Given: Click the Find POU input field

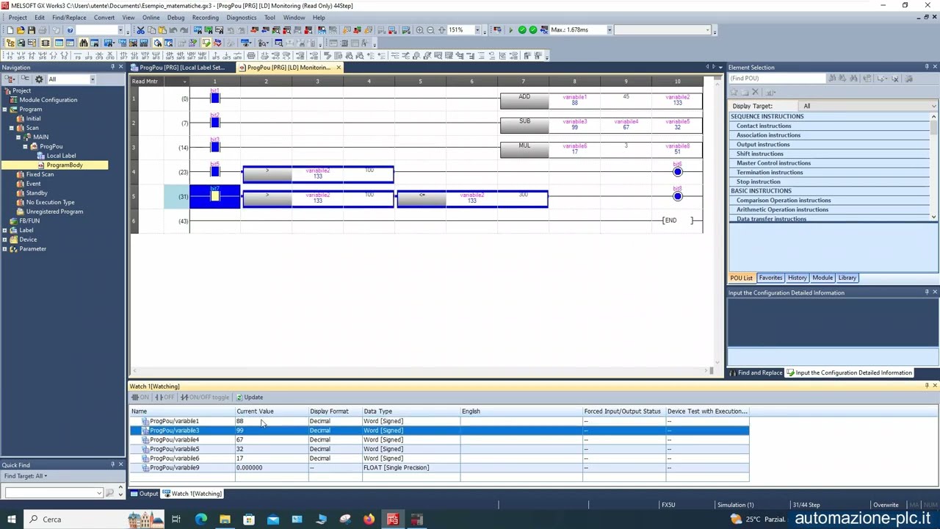Looking at the screenshot, I should click(777, 79).
